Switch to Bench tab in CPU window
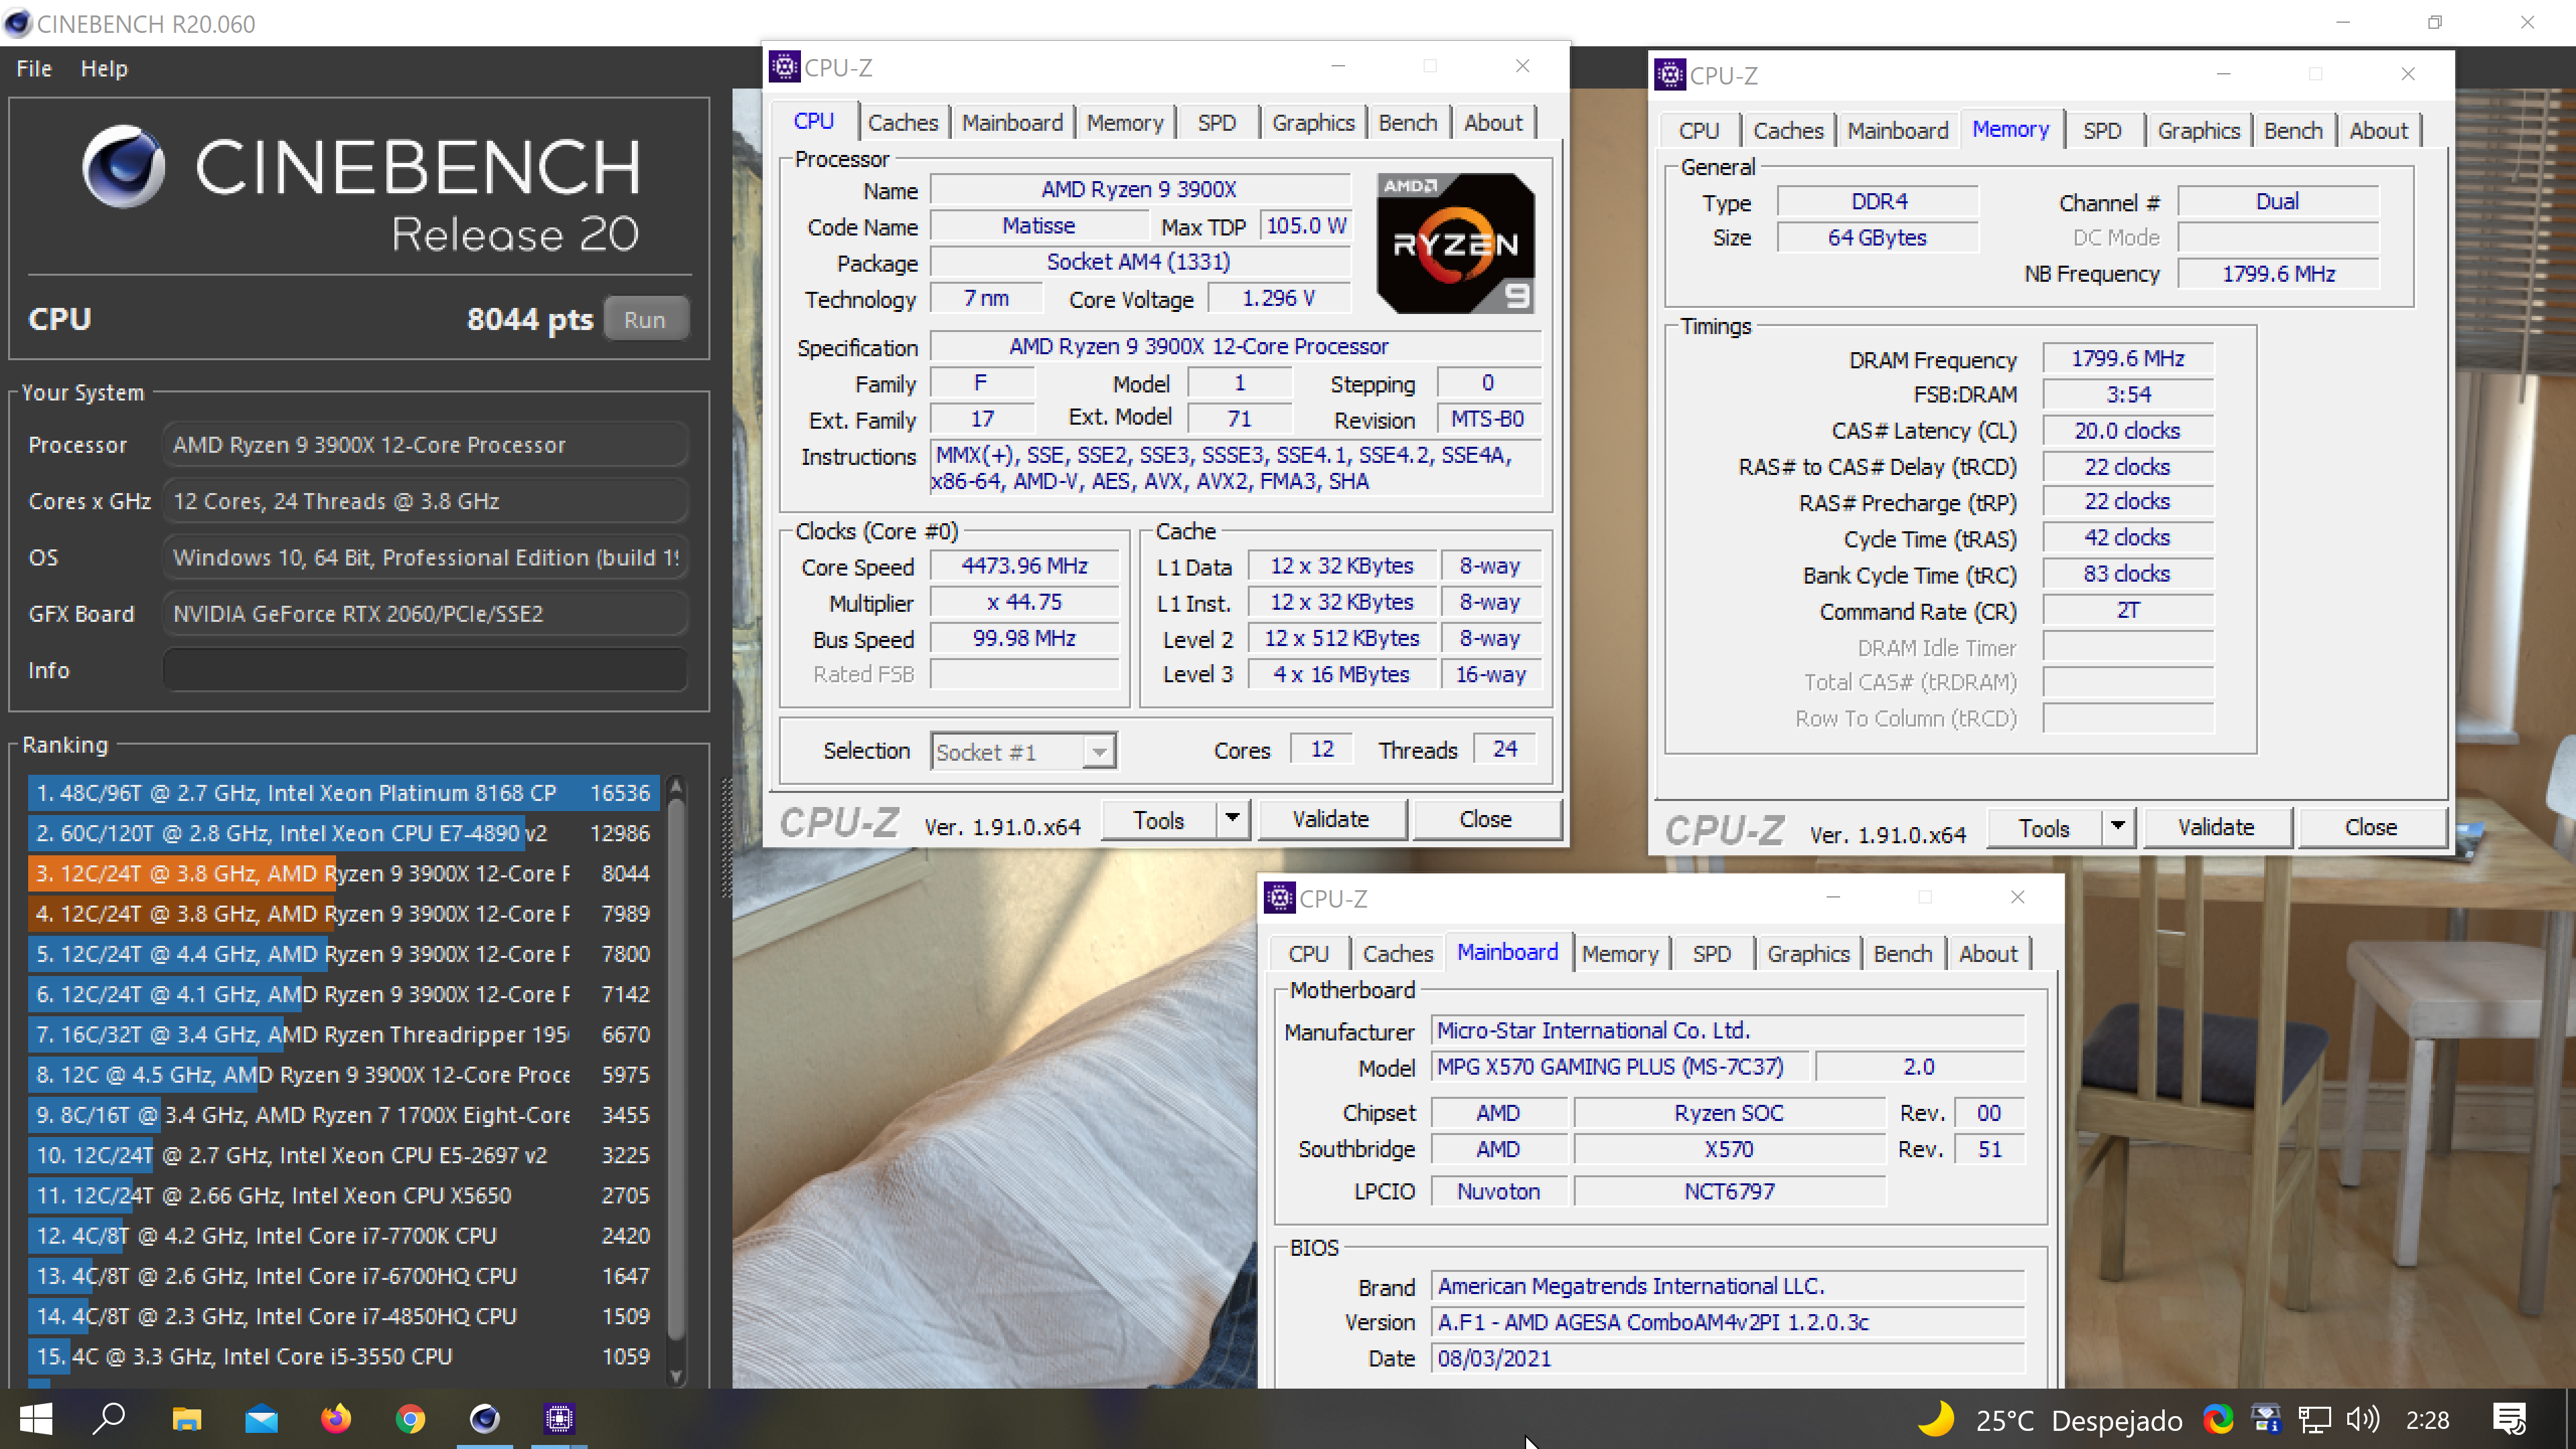The width and height of the screenshot is (2576, 1449). 1407,123
